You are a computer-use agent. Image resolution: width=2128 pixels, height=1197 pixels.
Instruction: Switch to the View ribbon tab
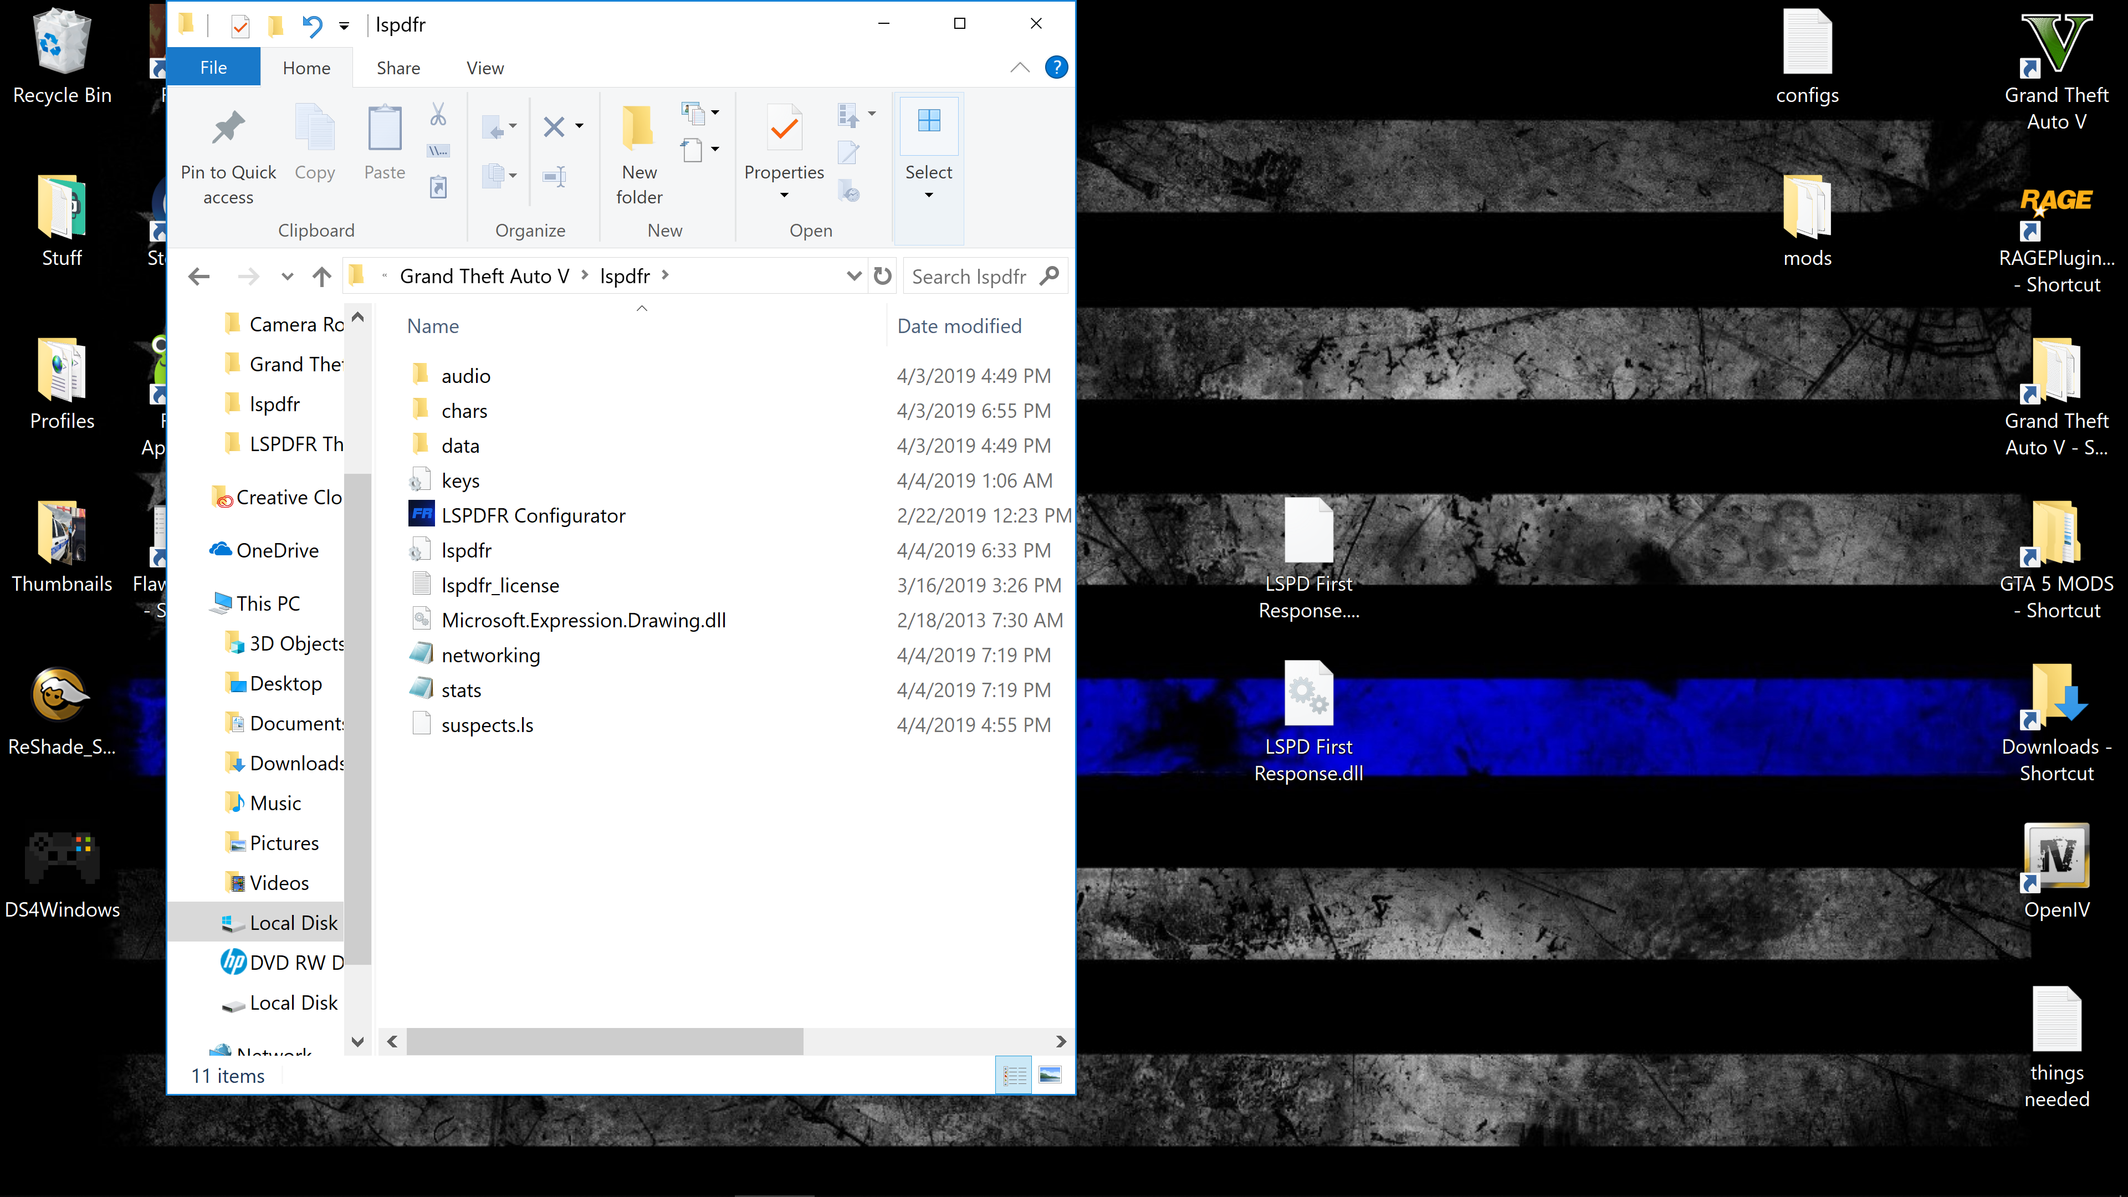pyautogui.click(x=484, y=68)
